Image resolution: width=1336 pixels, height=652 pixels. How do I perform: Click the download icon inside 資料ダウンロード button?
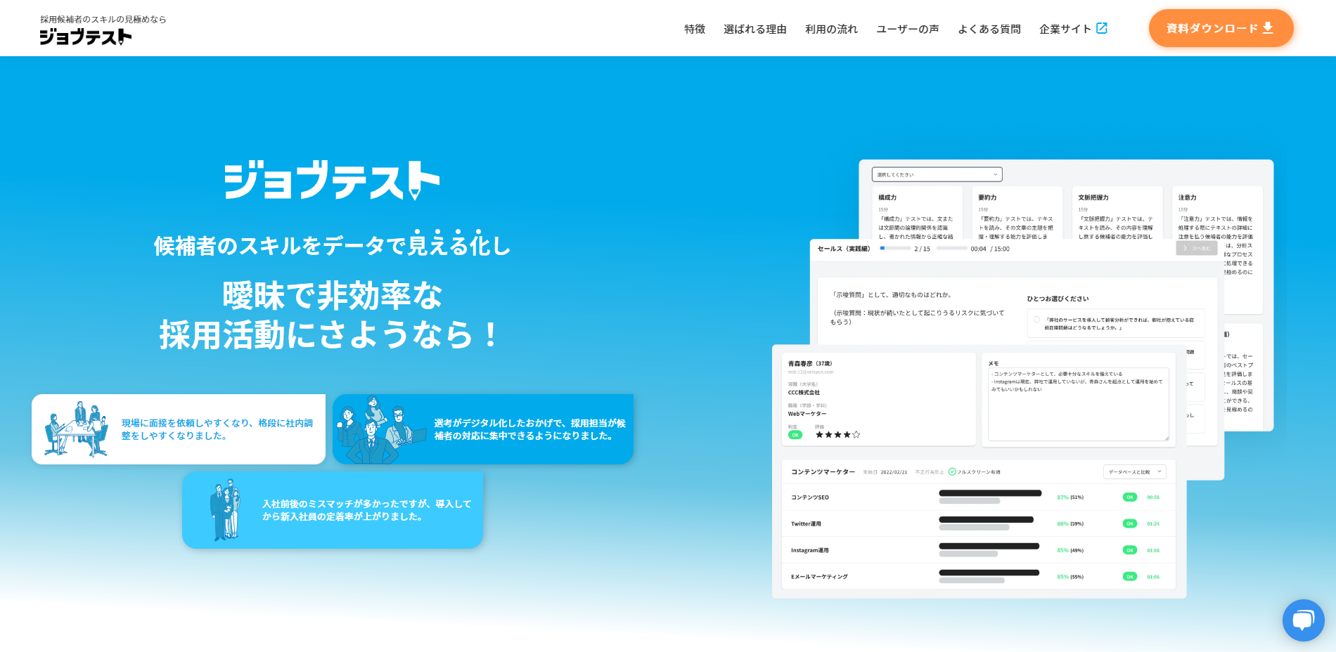pyautogui.click(x=1267, y=27)
